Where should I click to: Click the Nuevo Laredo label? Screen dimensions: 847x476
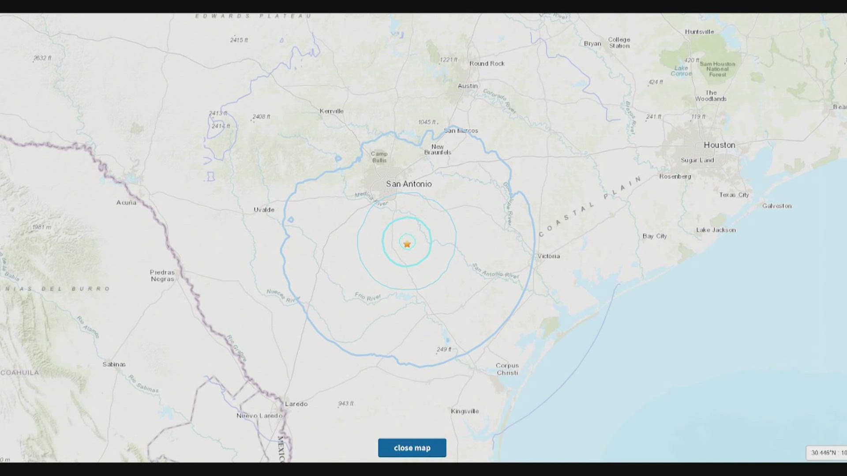point(259,416)
